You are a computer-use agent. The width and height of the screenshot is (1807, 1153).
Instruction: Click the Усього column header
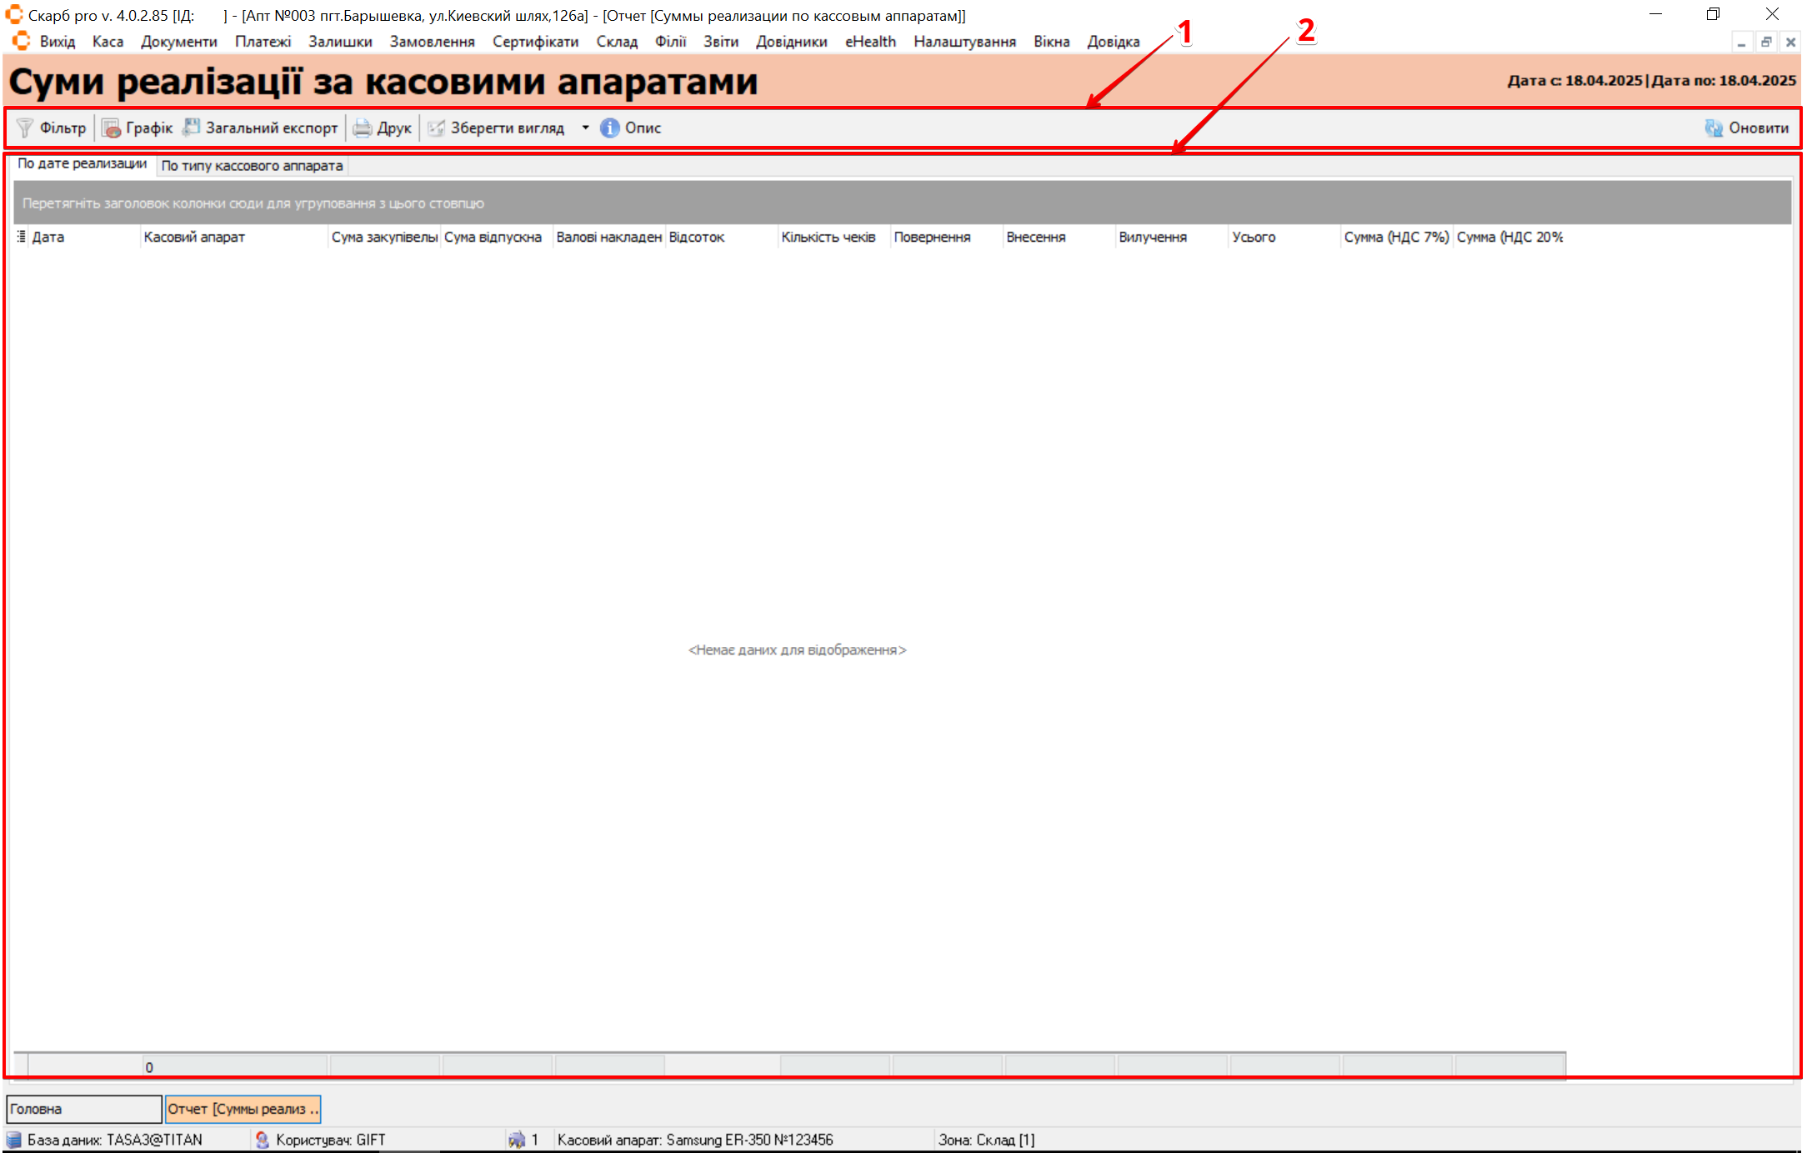pyautogui.click(x=1254, y=237)
